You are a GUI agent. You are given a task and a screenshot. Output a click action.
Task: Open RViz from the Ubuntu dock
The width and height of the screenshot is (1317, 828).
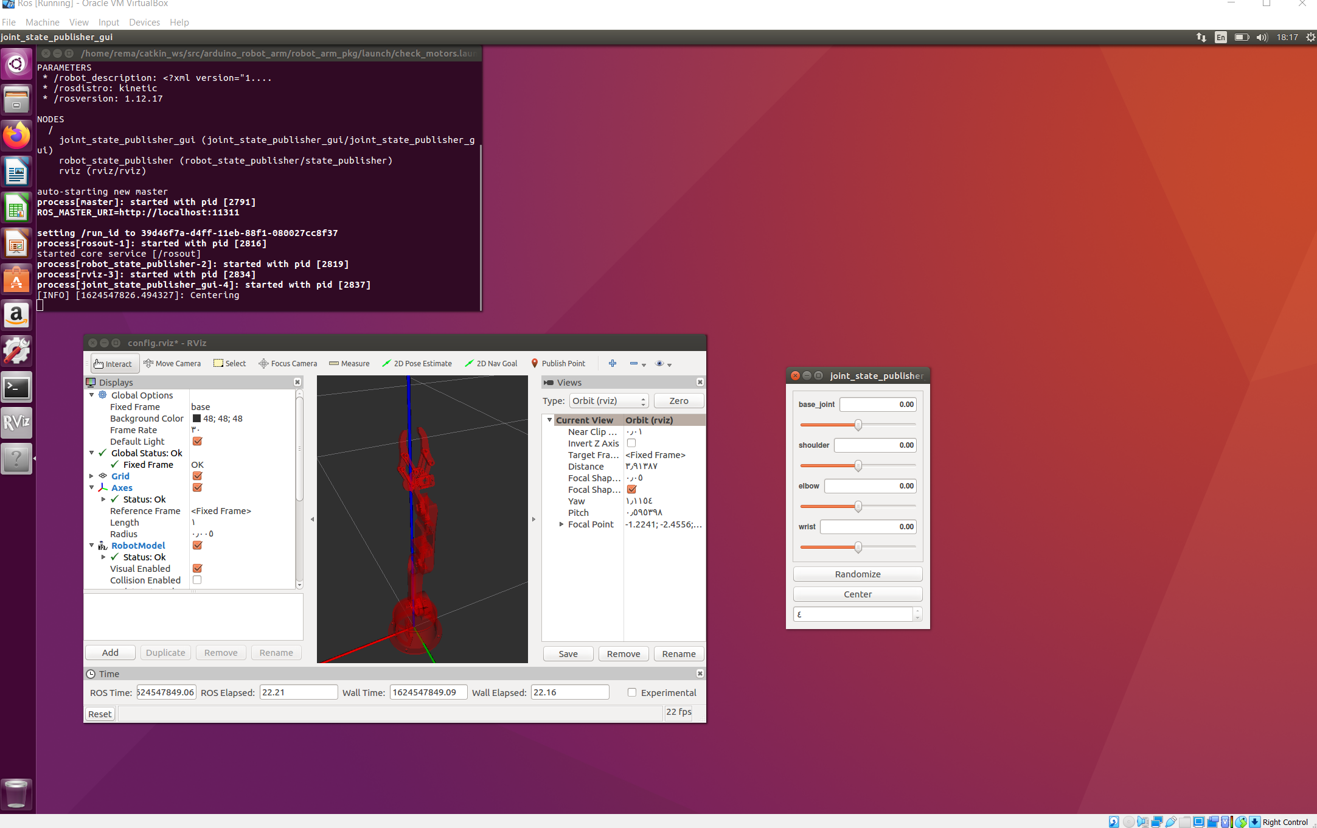click(16, 423)
